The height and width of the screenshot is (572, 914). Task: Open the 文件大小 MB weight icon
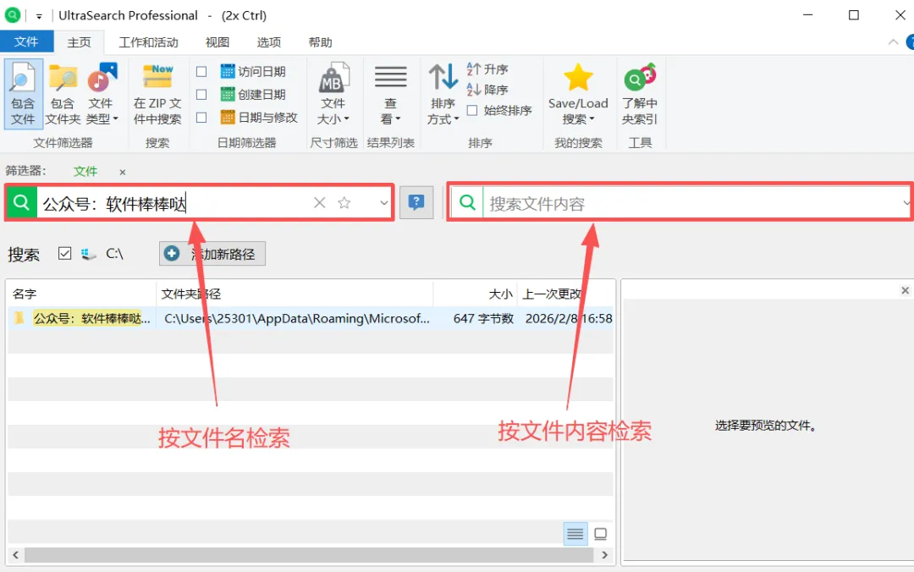[333, 78]
